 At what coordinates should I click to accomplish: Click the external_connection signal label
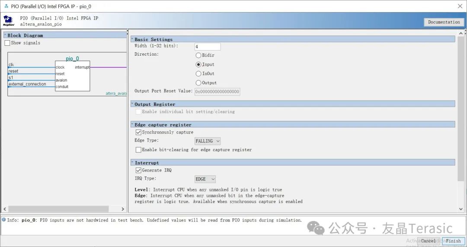[27, 84]
